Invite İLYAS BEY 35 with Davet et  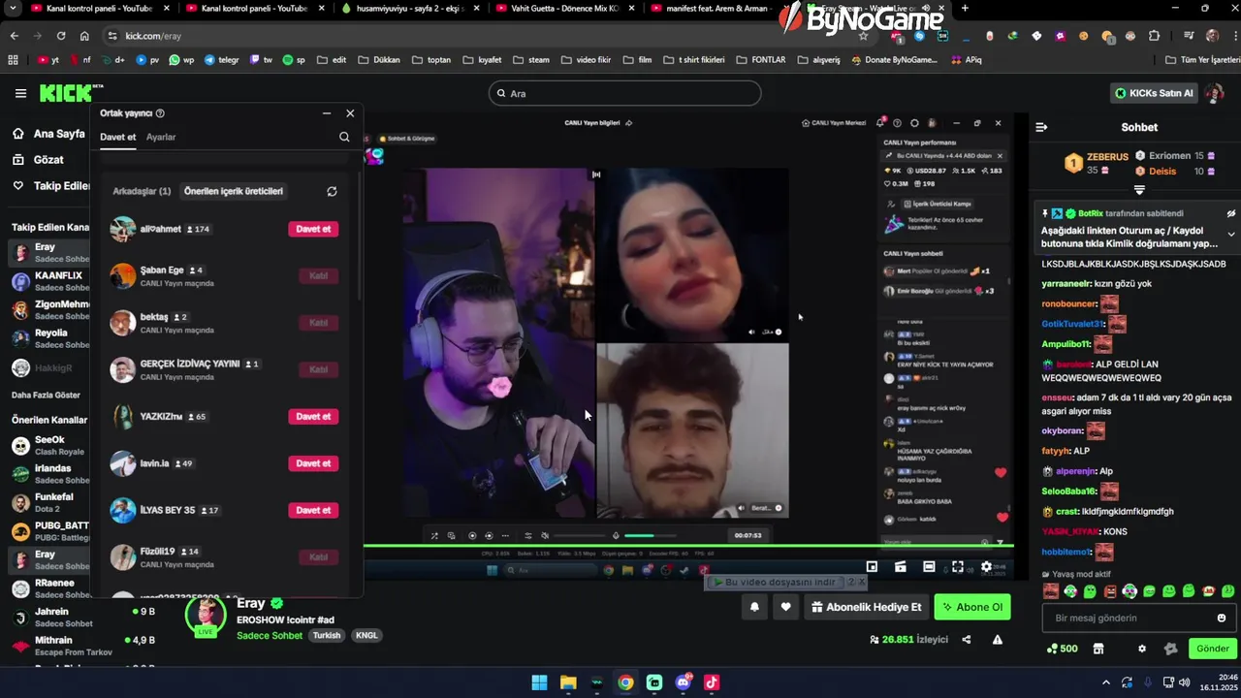click(313, 510)
